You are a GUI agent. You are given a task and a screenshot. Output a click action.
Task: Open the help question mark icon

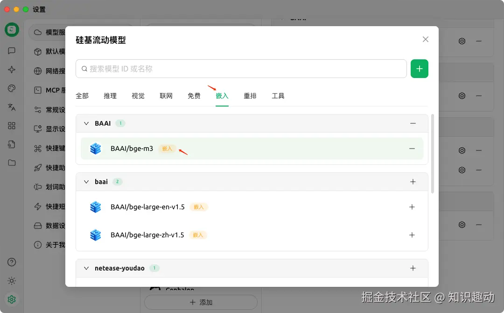point(12,262)
